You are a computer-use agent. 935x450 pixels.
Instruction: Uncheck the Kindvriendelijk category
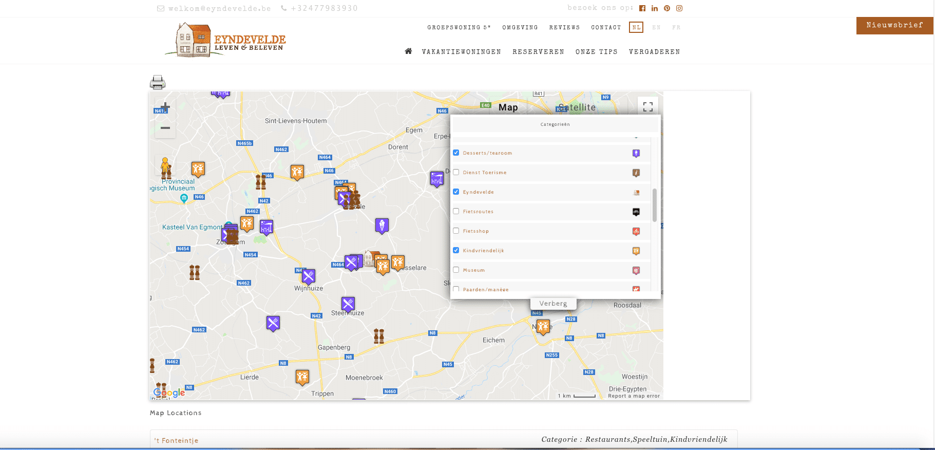point(456,250)
